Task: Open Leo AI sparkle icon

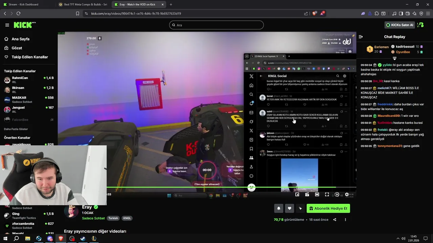Action: (414, 13)
